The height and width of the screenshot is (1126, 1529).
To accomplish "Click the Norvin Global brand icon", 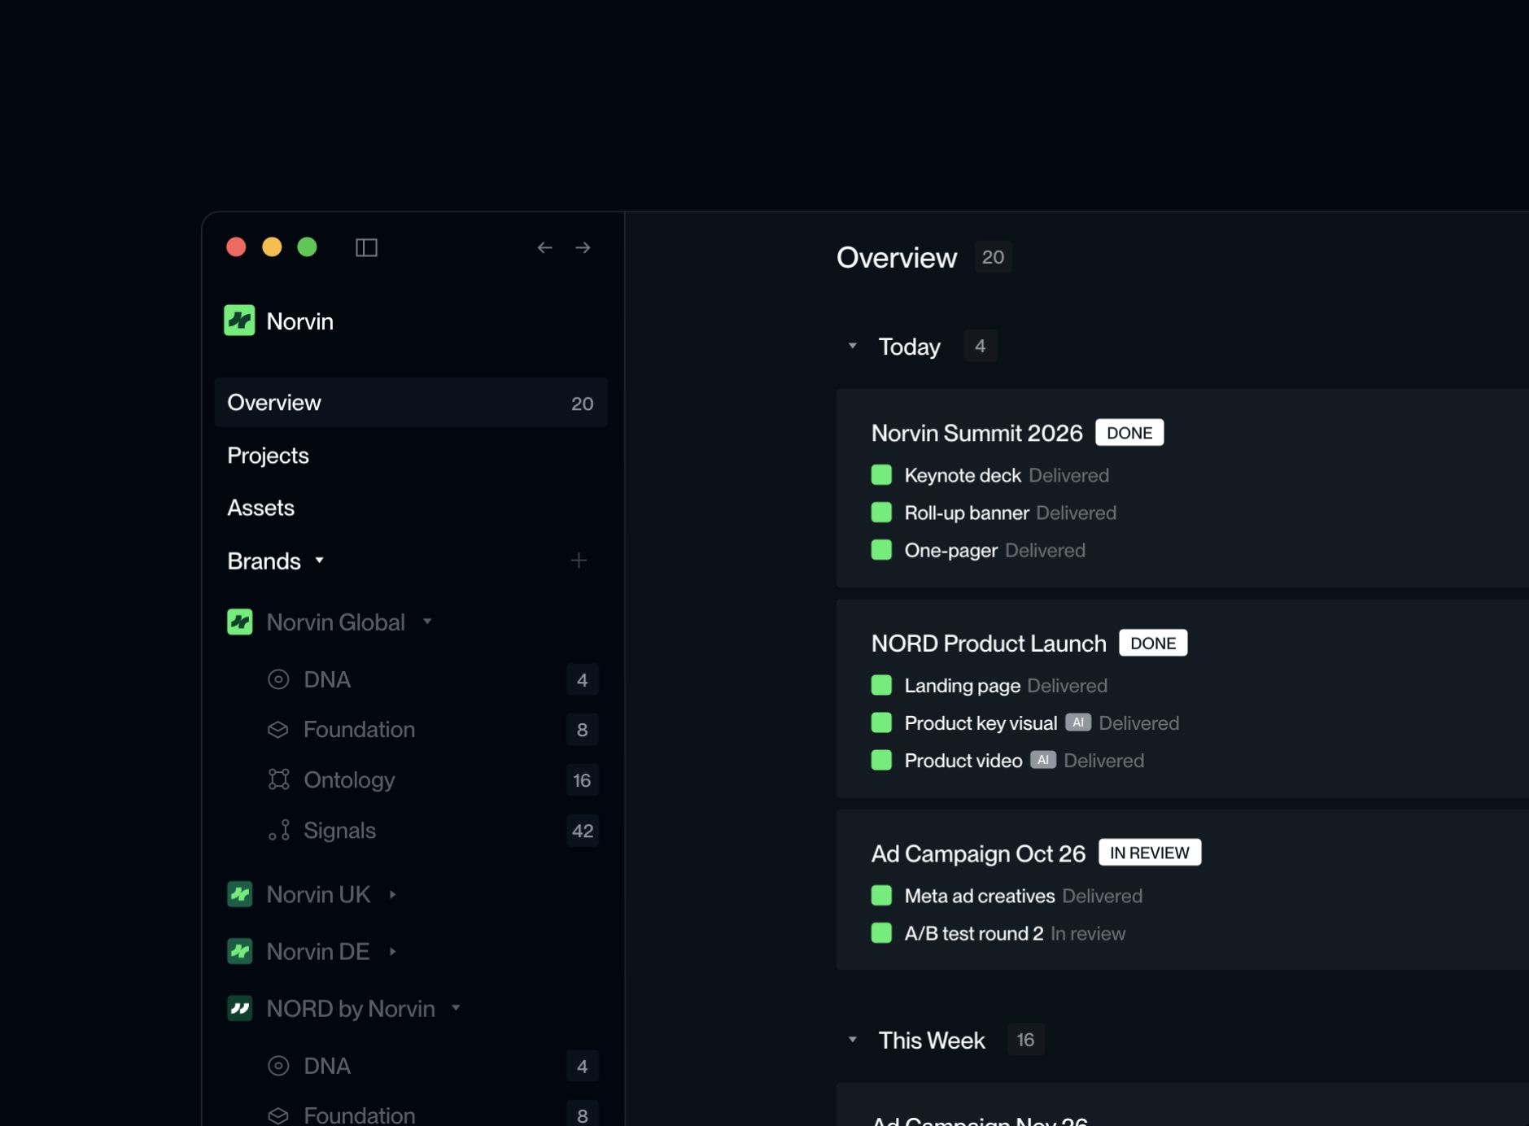I will pyautogui.click(x=239, y=622).
